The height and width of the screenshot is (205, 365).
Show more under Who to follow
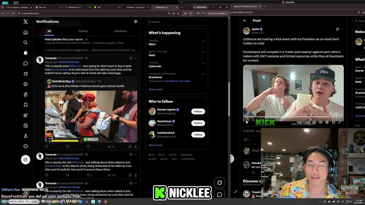[155, 145]
